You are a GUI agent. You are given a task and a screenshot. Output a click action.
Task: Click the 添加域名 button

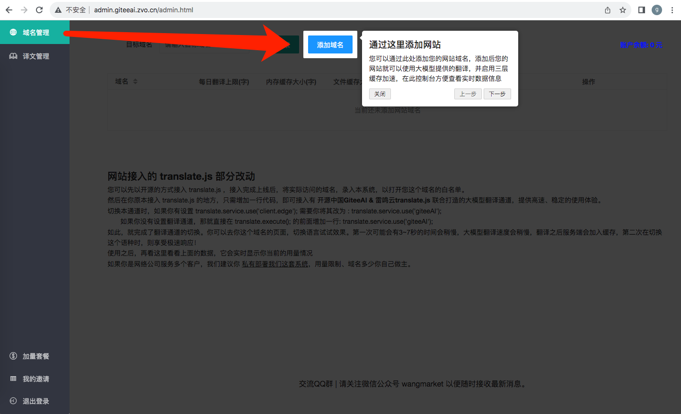click(330, 44)
